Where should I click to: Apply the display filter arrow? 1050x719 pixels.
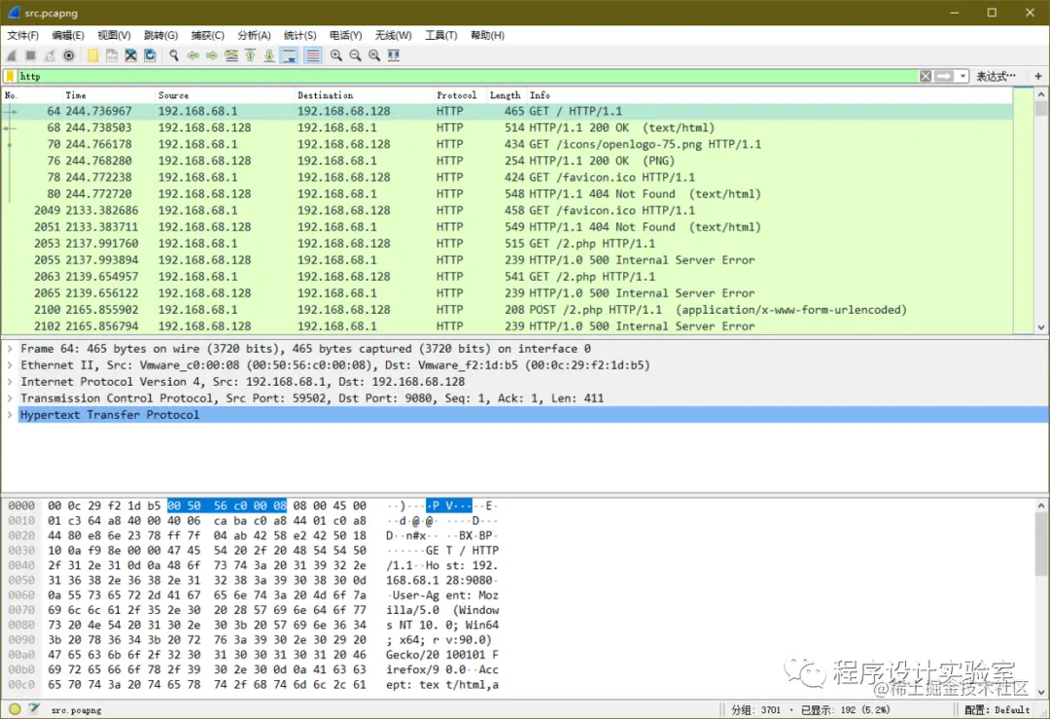click(x=943, y=77)
